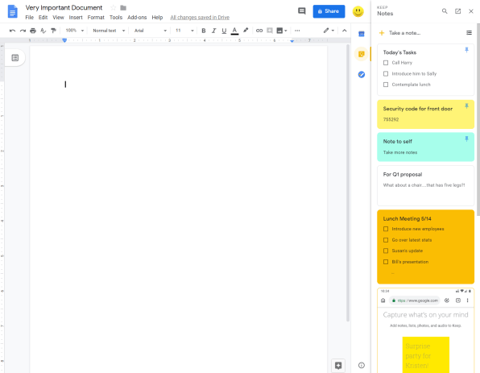Run the spell check icon

[x=43, y=31]
